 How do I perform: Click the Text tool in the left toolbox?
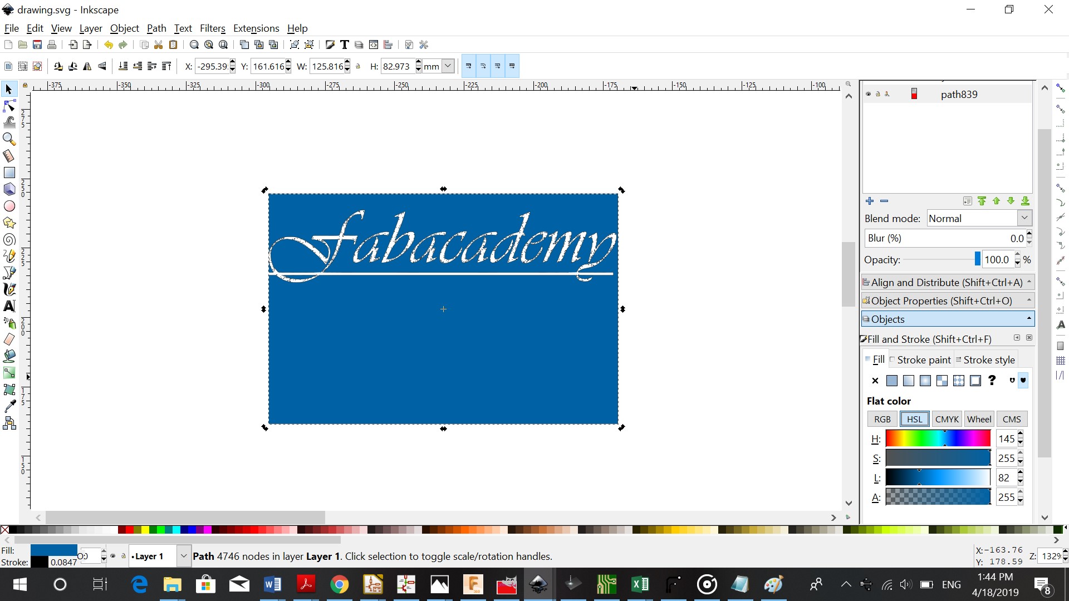pos(9,306)
